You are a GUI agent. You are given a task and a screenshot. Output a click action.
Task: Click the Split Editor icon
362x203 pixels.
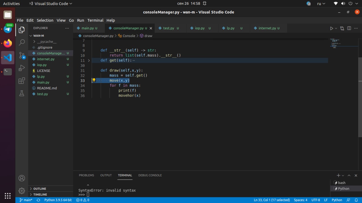coord(349,28)
